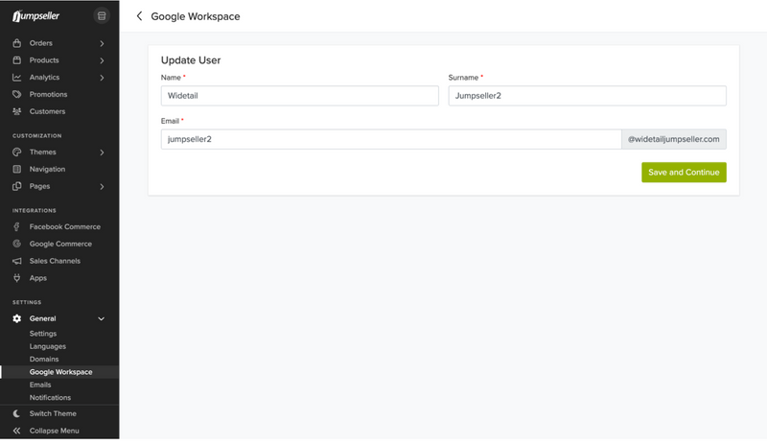Open the Domains settings page
Viewport: 767px width, 444px height.
point(44,360)
